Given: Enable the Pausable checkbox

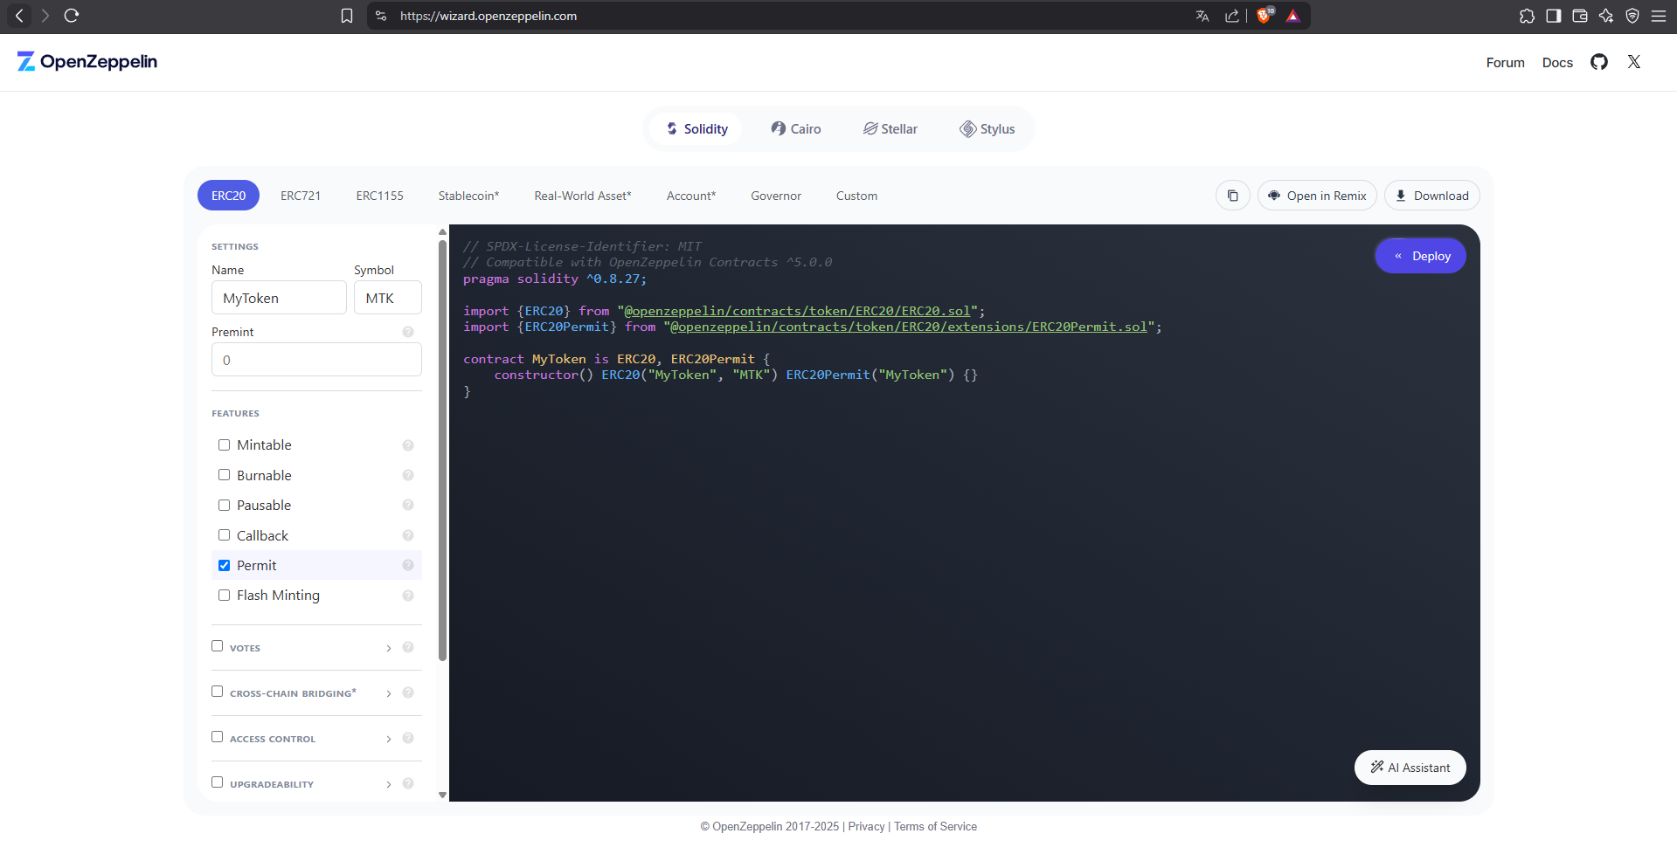Looking at the screenshot, I should [x=224, y=505].
